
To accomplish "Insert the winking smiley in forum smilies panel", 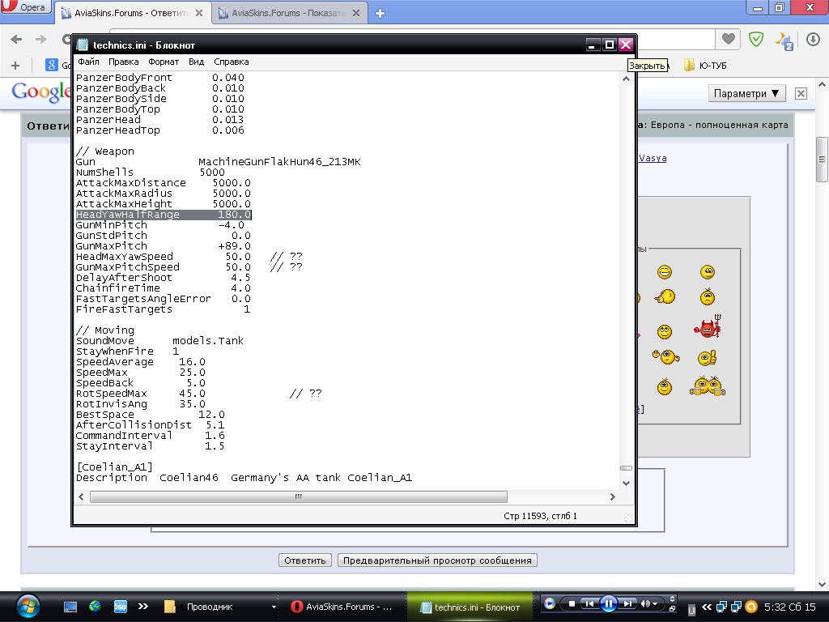I will pos(708,272).
